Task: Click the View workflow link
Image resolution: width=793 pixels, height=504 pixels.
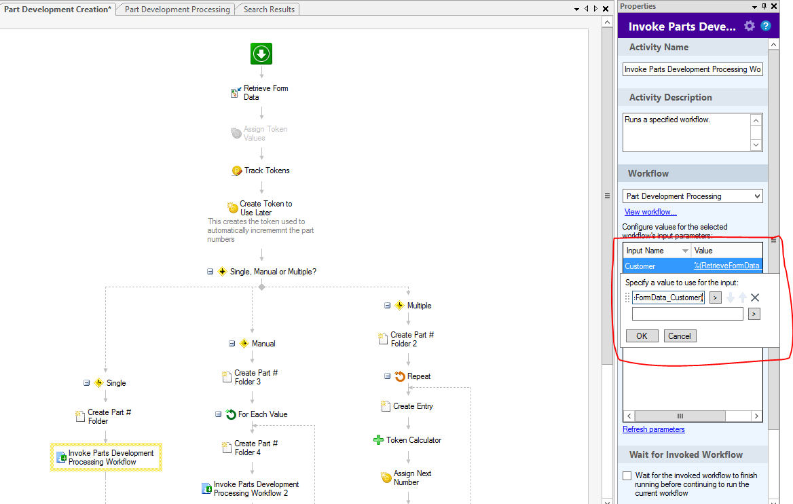Action: (650, 212)
